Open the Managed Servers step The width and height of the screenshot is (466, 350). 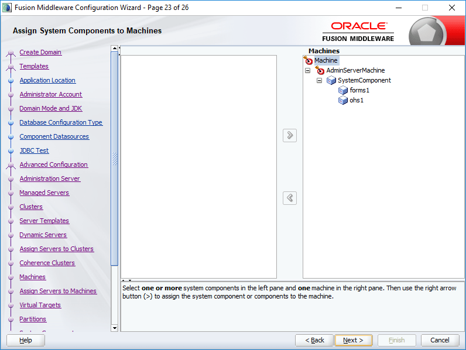[x=44, y=193]
